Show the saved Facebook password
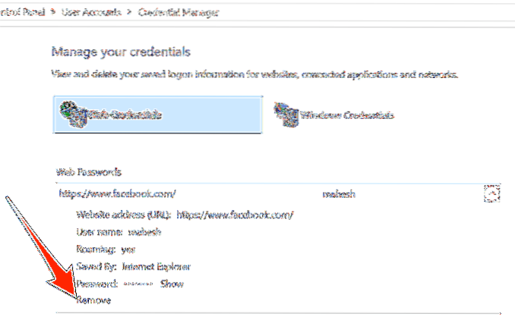515x332 pixels. coord(171,283)
